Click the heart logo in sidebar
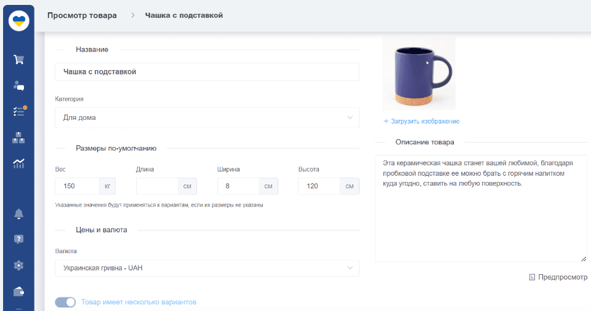The width and height of the screenshot is (591, 311). coord(18,21)
